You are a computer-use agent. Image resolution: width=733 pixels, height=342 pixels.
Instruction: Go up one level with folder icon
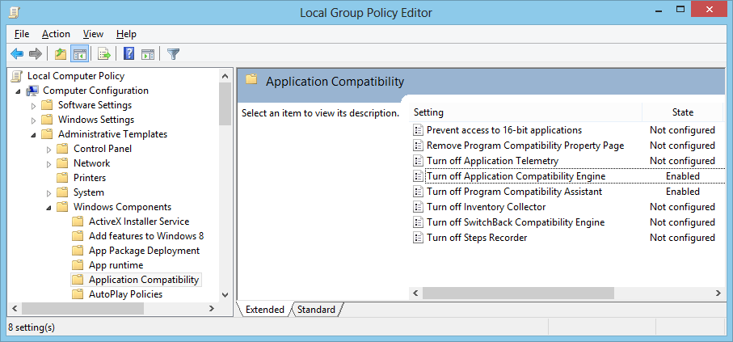pyautogui.click(x=61, y=54)
